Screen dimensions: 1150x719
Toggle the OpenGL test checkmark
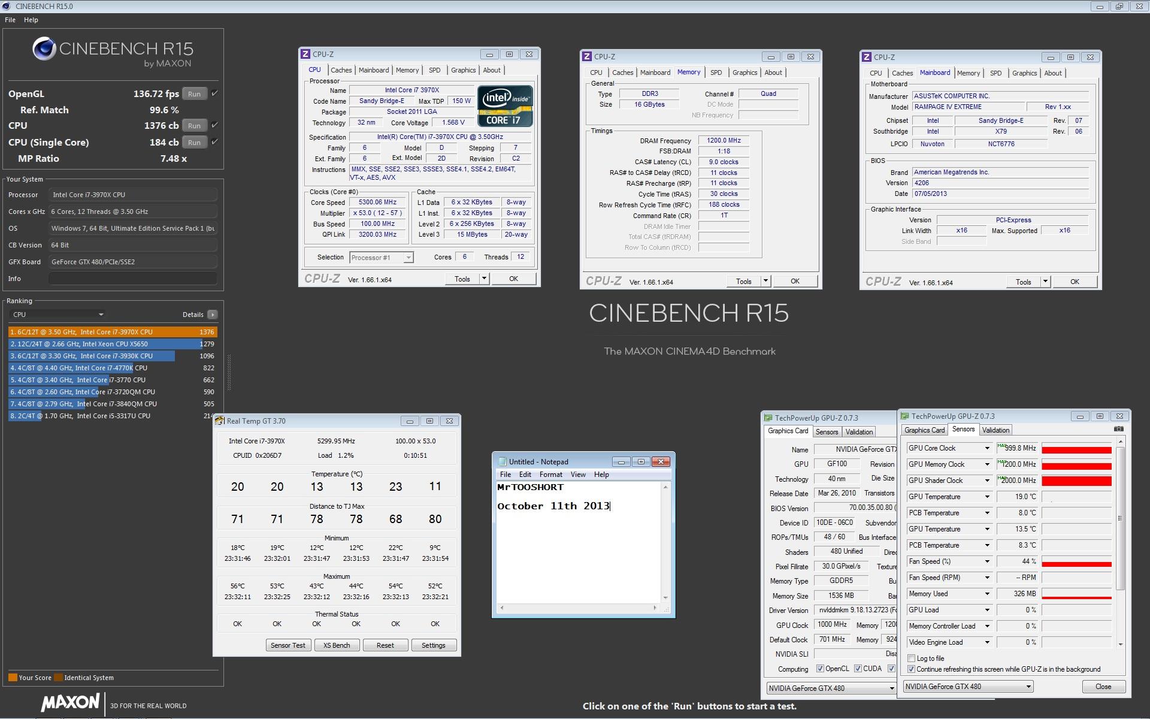214,93
